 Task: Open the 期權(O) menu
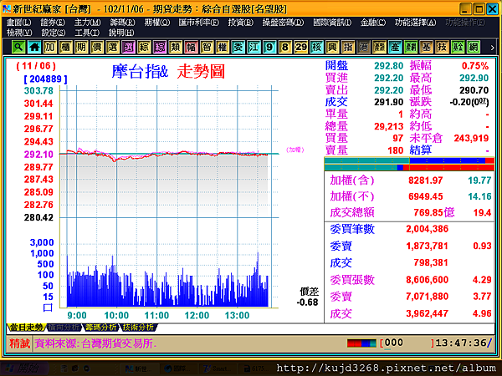click(157, 23)
